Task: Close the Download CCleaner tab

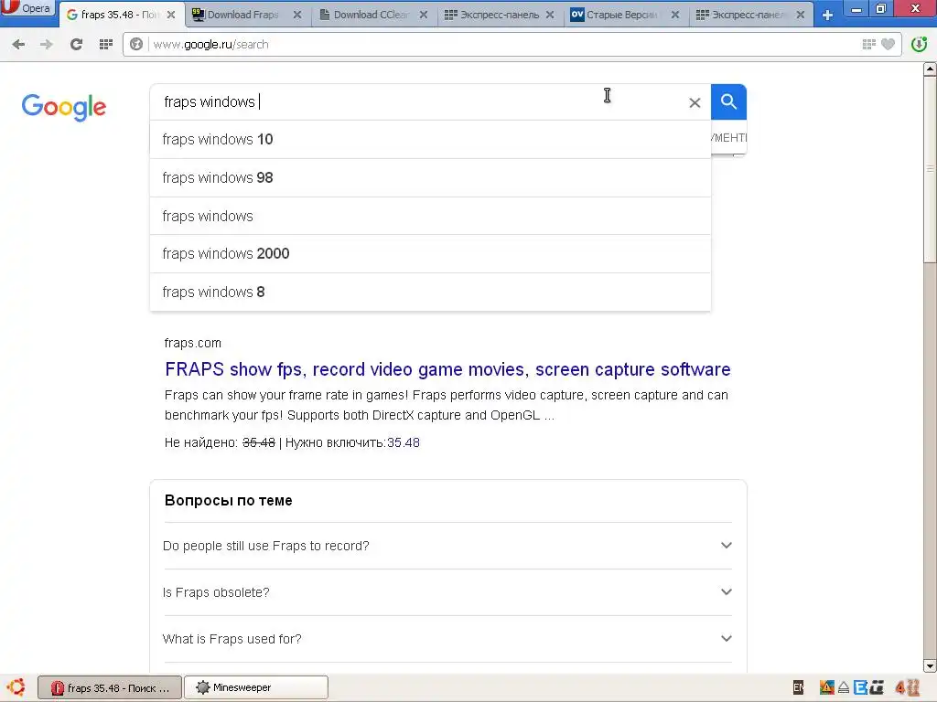Action: pyautogui.click(x=423, y=15)
